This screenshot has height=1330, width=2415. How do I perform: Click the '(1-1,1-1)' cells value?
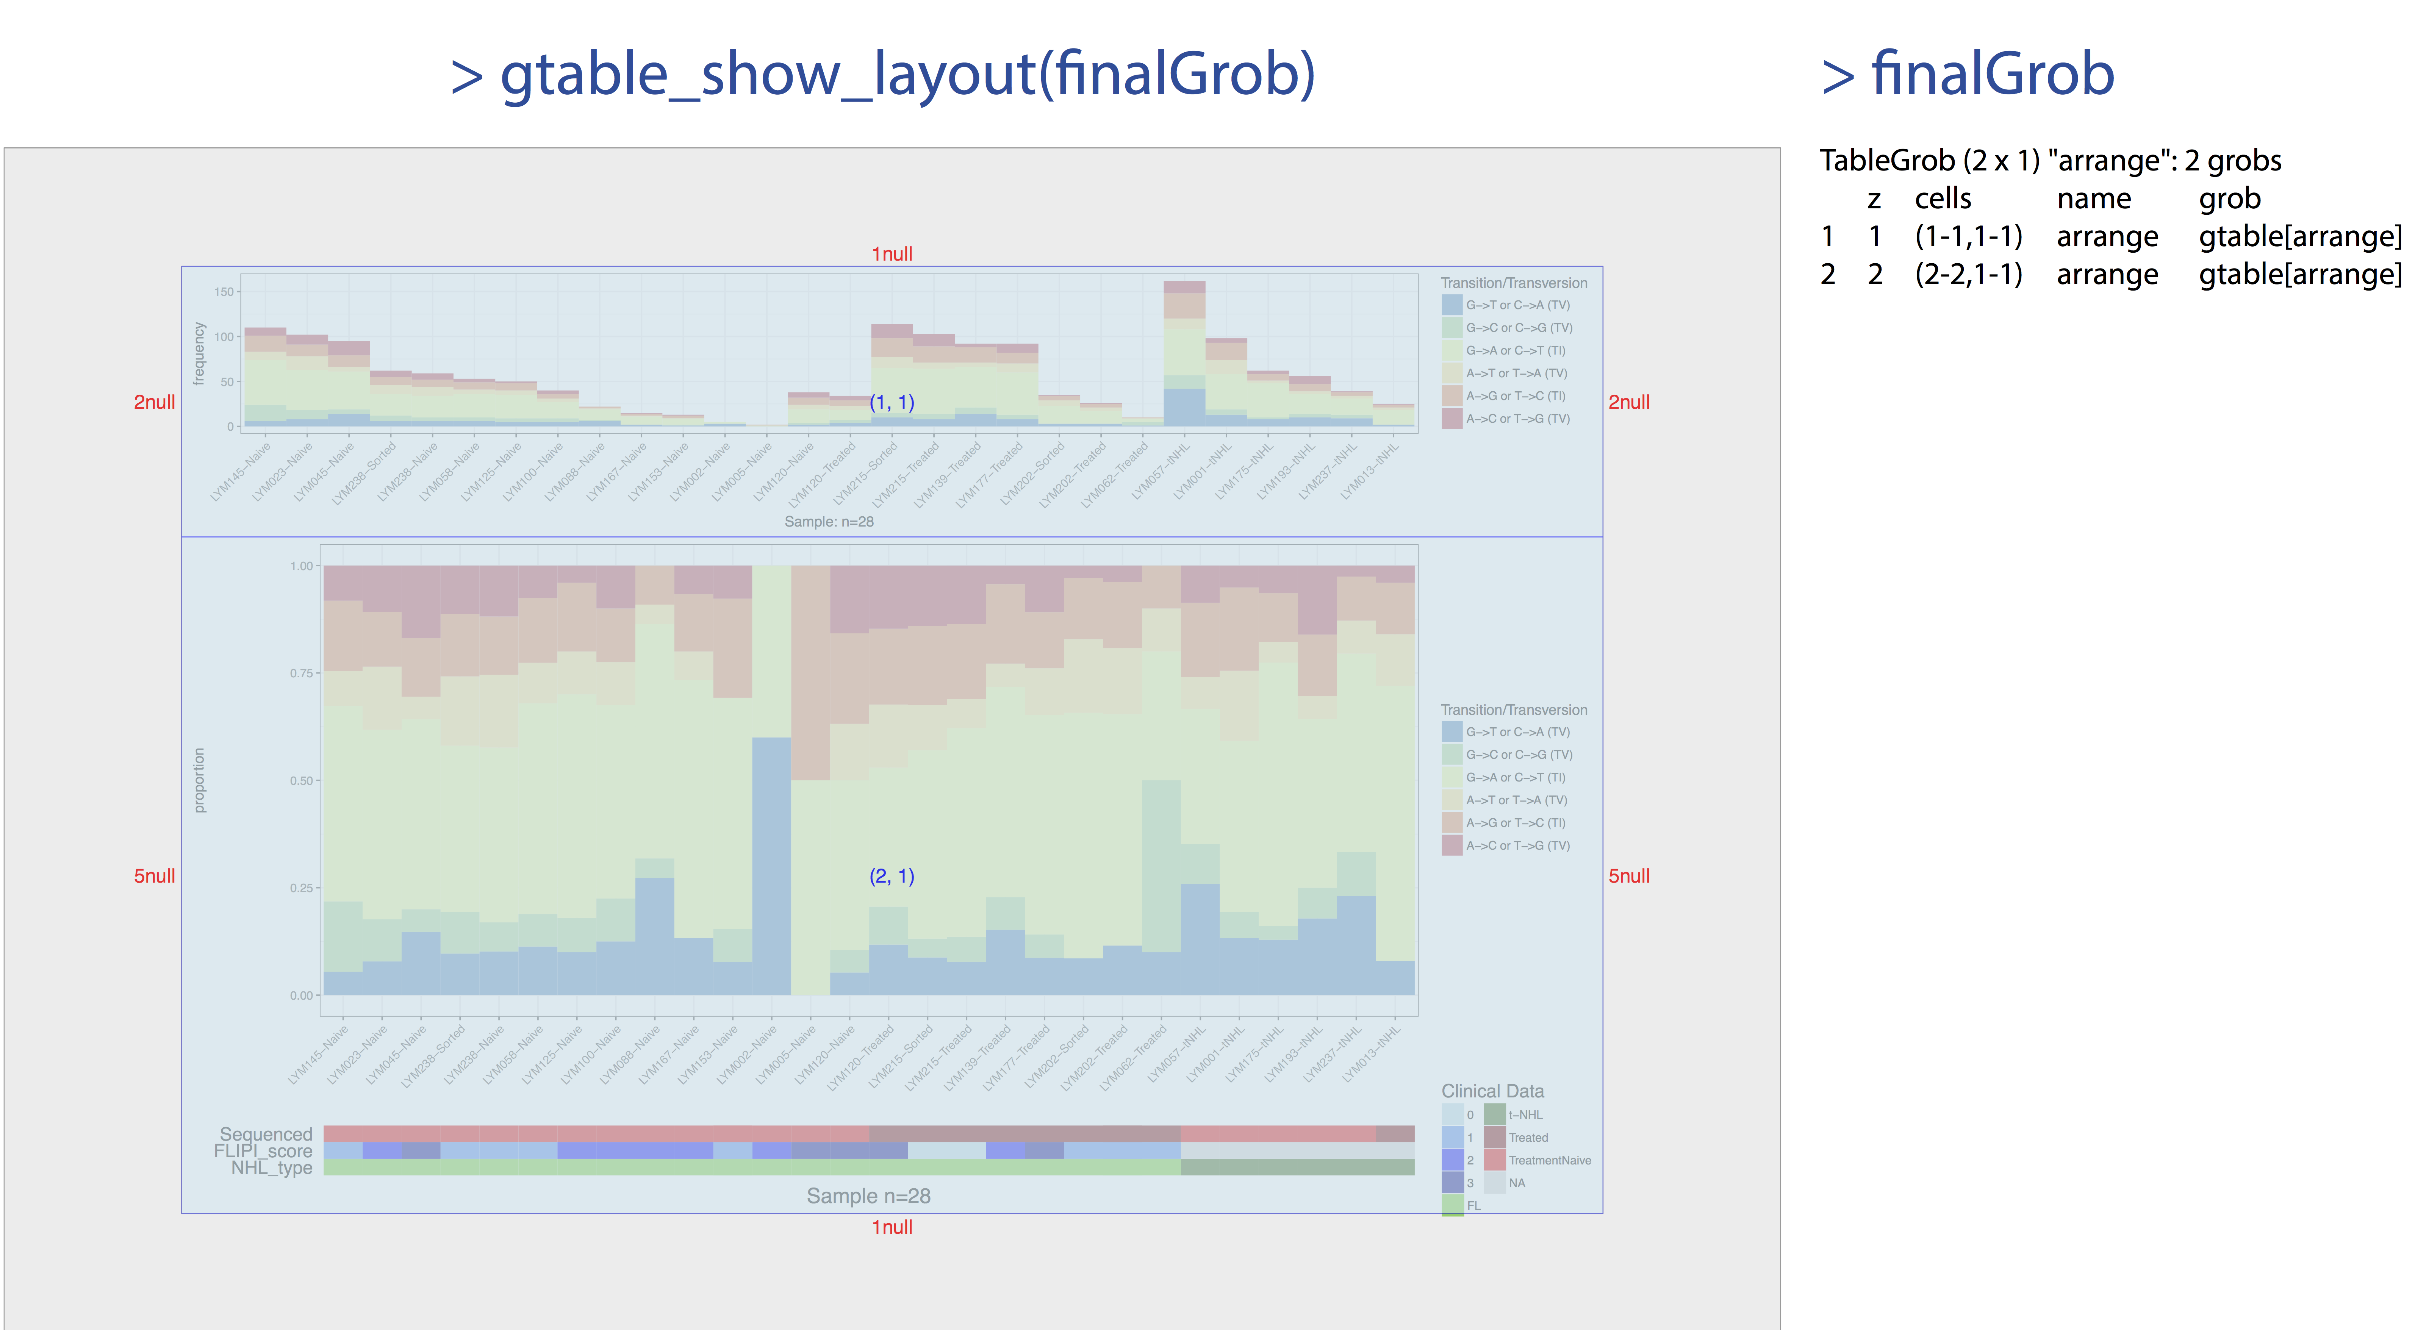coord(1968,236)
